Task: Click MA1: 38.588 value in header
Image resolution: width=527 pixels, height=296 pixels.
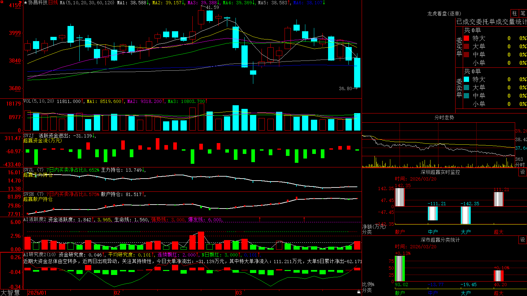Action: [133, 3]
